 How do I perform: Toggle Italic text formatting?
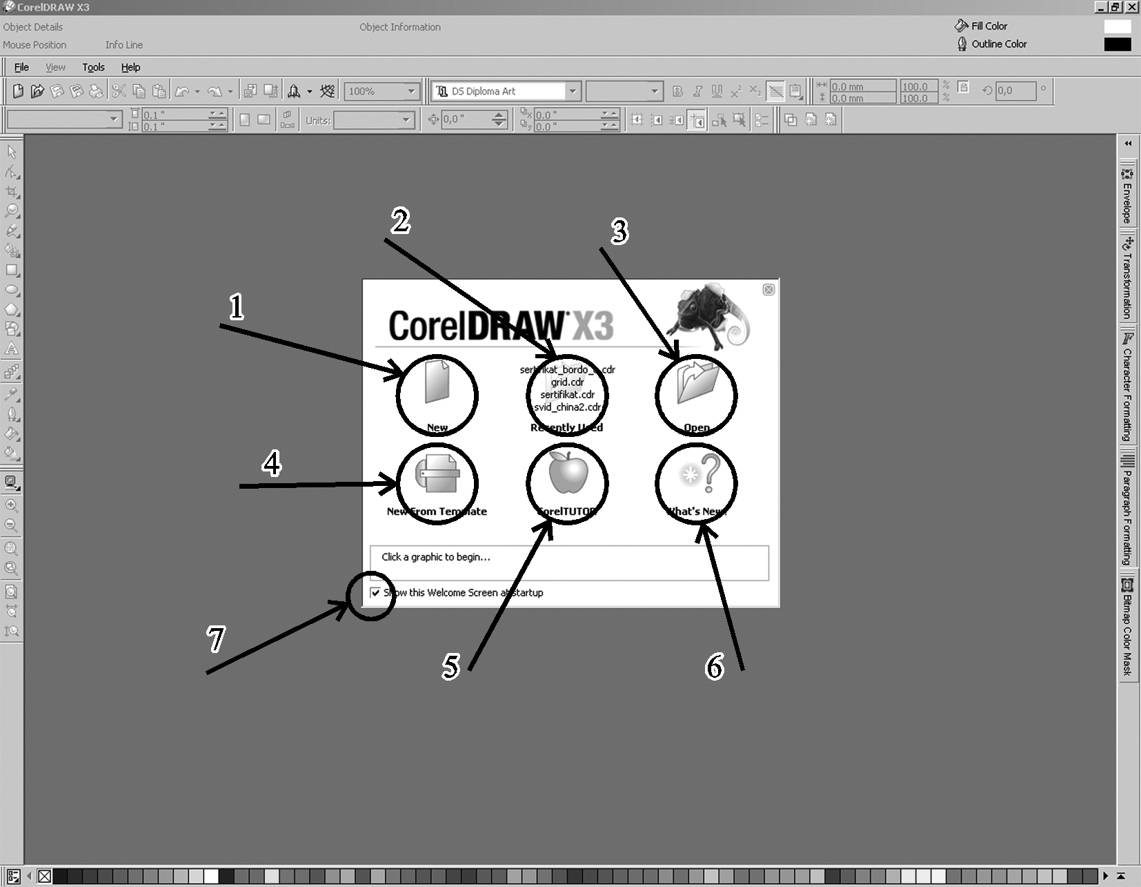[x=697, y=91]
